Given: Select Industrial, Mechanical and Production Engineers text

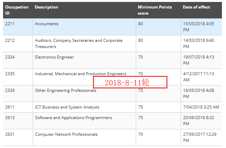Looking at the screenshot, I should tap(80, 74).
